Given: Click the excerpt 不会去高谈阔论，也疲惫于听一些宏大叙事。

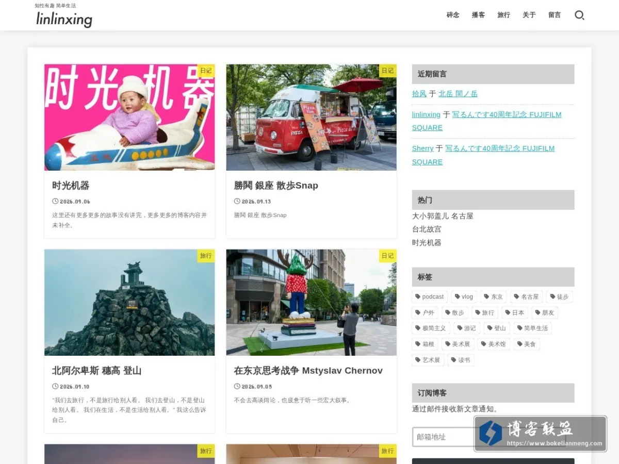Looking at the screenshot, I should [x=293, y=400].
